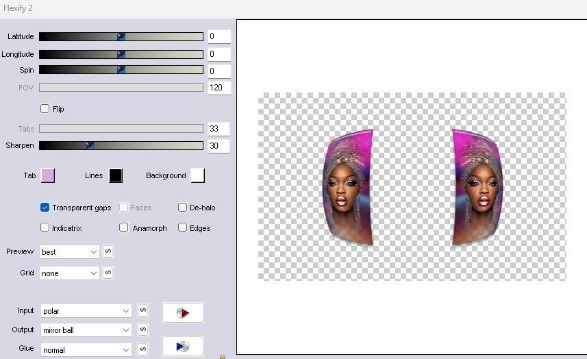Click the Latitude slider handle
The image size is (587, 359).
[121, 36]
